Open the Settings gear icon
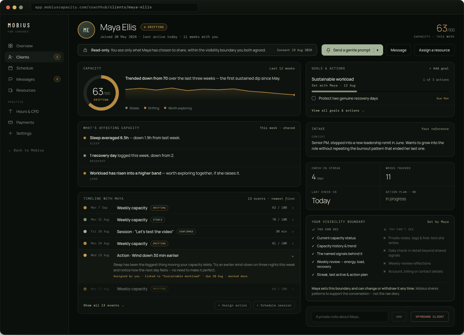 [x=10, y=133]
